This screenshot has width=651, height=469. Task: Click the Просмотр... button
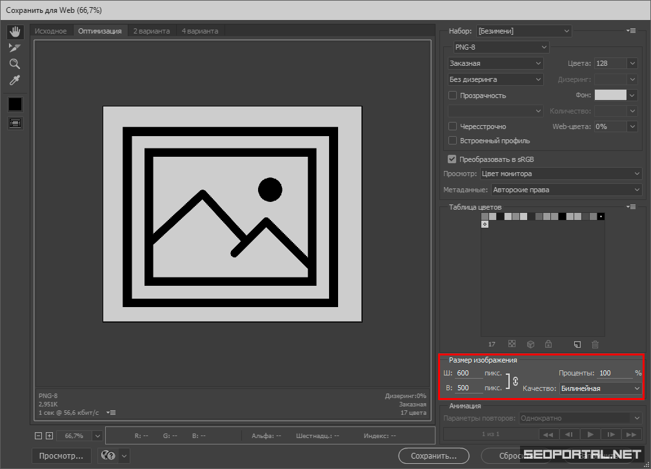coord(61,455)
